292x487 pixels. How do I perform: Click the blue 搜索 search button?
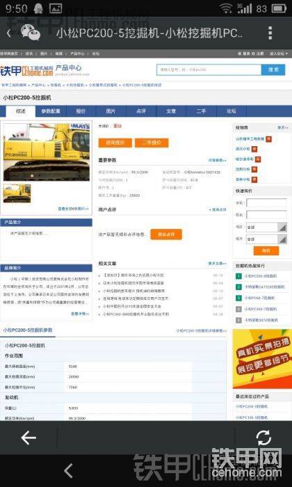(273, 70)
